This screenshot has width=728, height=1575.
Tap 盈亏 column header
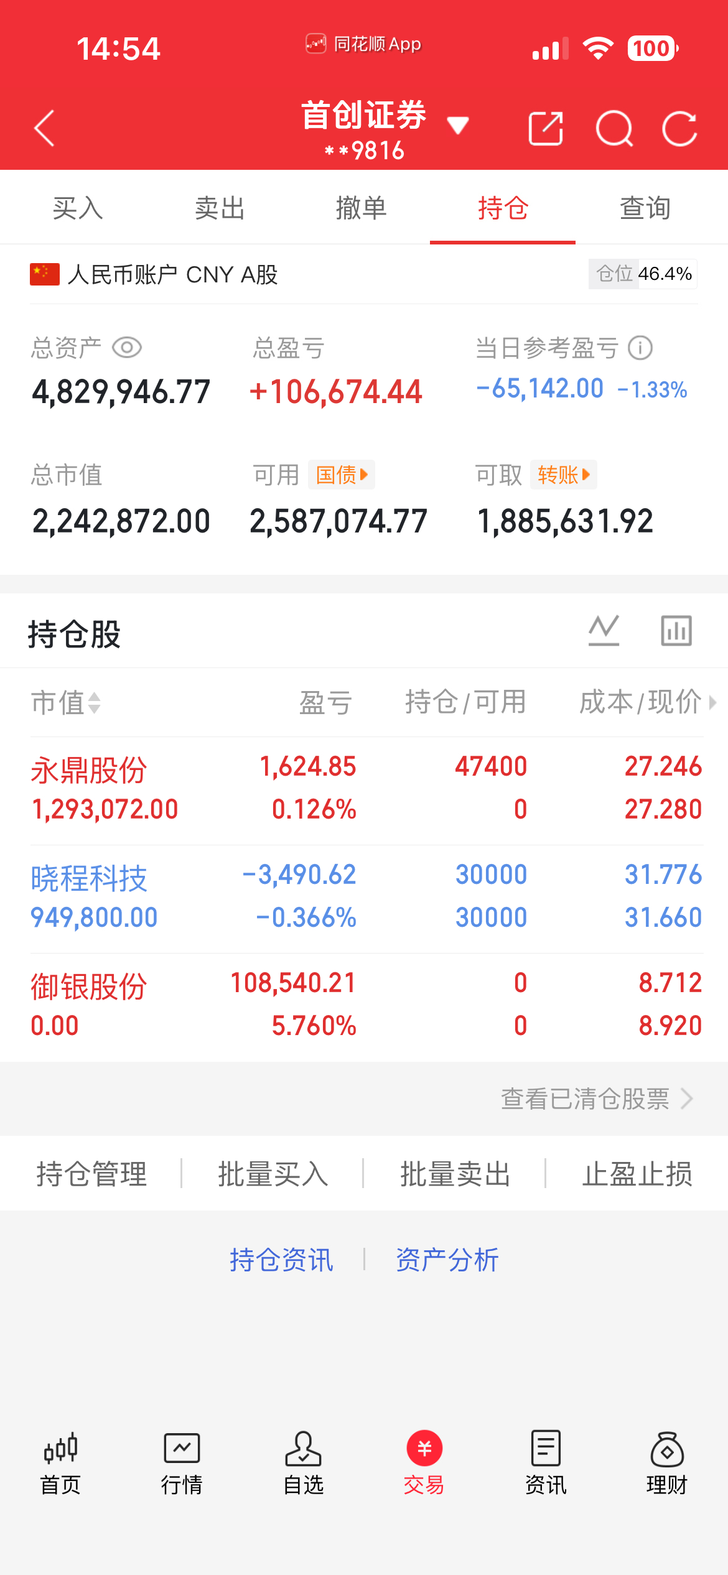[326, 703]
